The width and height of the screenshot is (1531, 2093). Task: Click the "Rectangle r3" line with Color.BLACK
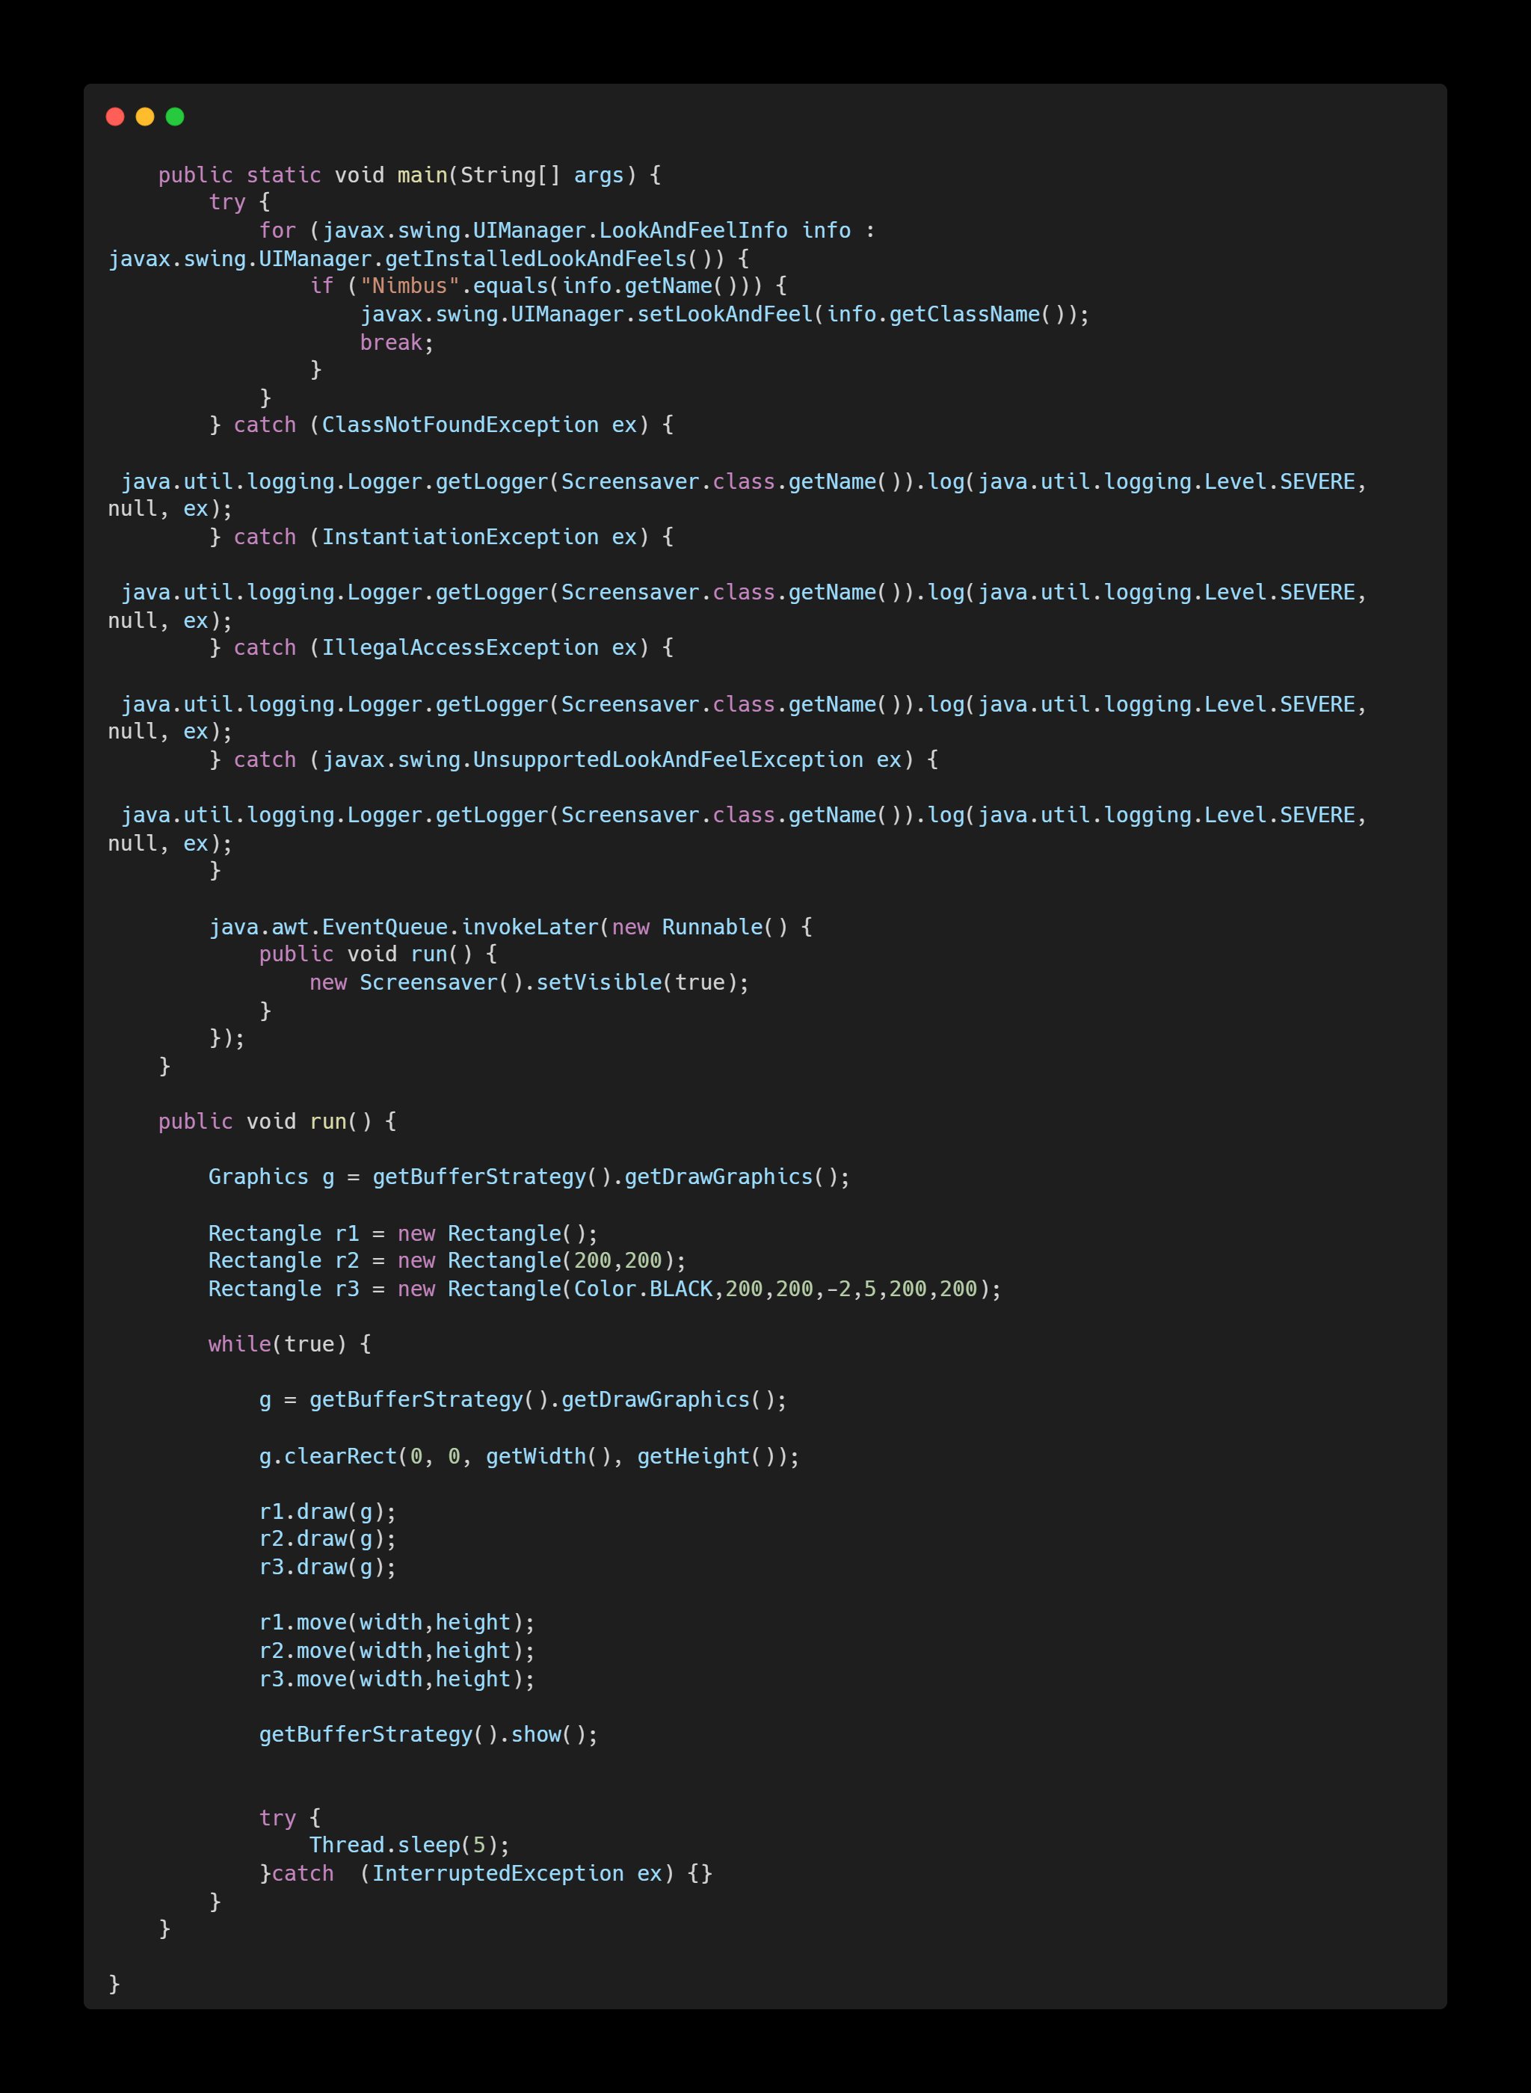(x=606, y=1289)
